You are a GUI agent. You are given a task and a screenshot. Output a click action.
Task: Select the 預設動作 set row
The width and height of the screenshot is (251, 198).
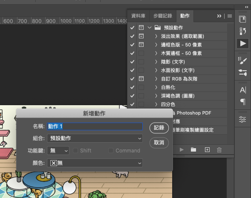182,28
